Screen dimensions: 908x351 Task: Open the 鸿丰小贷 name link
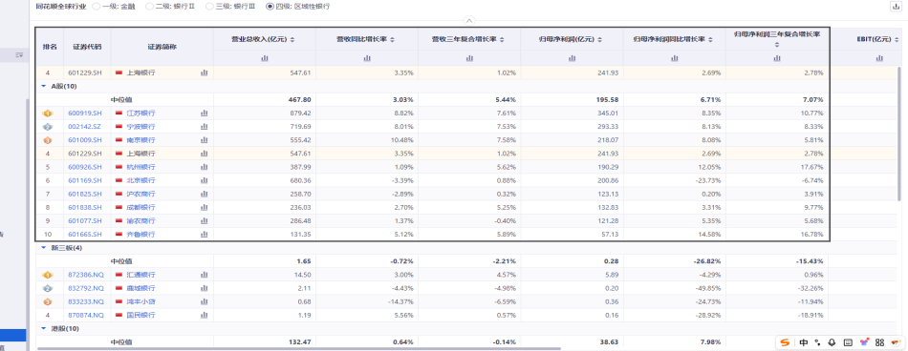click(x=141, y=301)
